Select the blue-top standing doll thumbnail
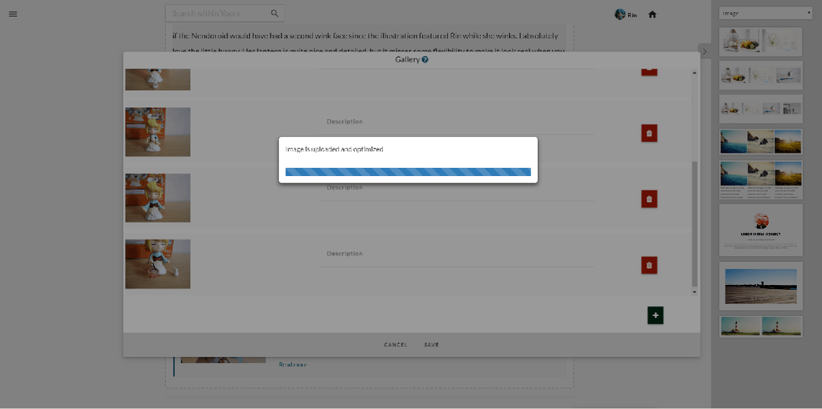Image resolution: width=822 pixels, height=409 pixels. click(x=158, y=198)
